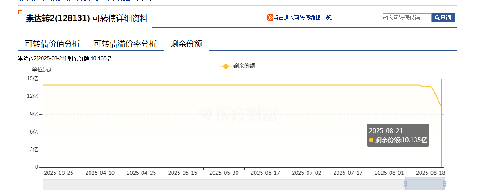The height and width of the screenshot is (195, 477).
Task: Focus the 输入可转债代码 input field
Action: pyautogui.click(x=407, y=18)
